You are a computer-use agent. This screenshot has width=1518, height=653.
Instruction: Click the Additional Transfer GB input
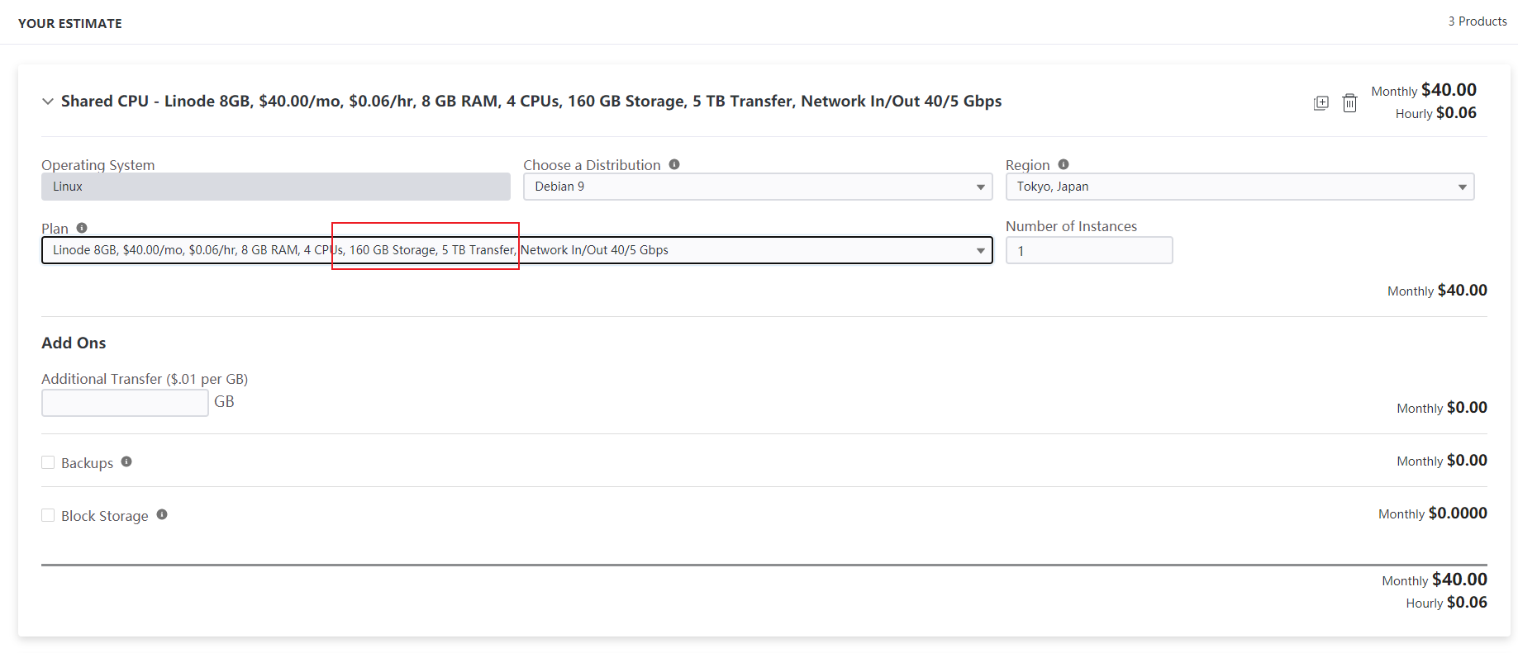point(125,403)
